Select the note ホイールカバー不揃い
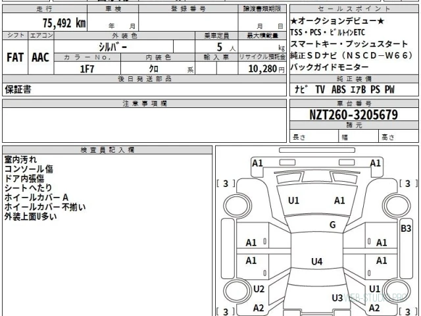 point(45,207)
